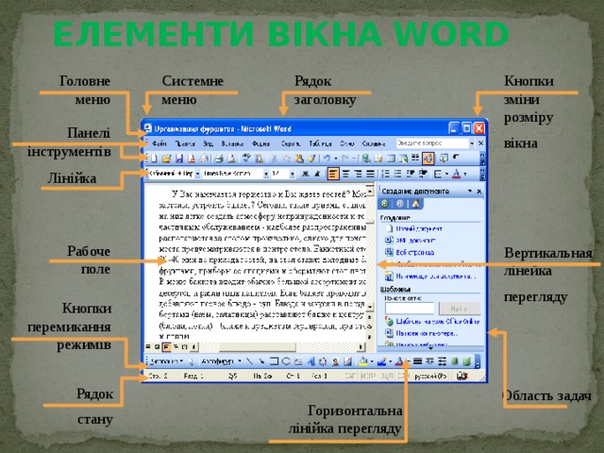Image resolution: width=604 pixels, height=453 pixels.
Task: Open the help question box dropdown arrow
Action: [472, 143]
